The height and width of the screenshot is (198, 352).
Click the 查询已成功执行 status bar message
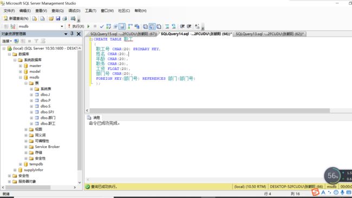click(x=104, y=187)
